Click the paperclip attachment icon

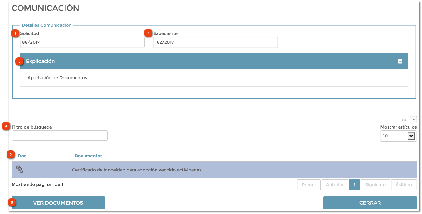coord(20,169)
